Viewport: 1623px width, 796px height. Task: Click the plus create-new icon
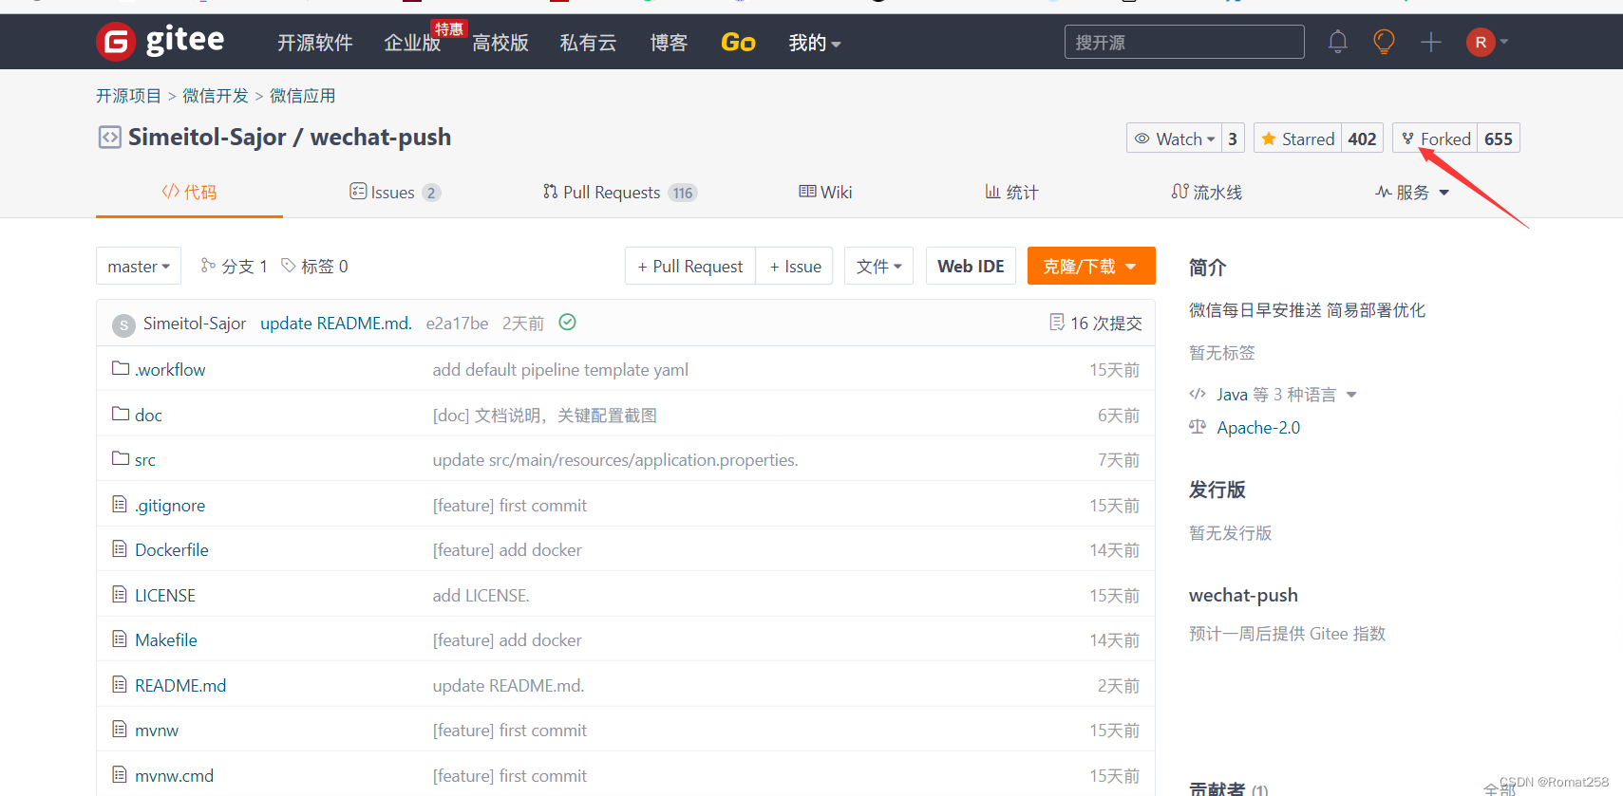coord(1430,42)
